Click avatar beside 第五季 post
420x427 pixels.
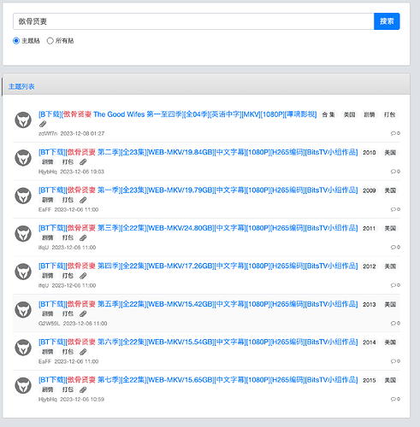(23, 310)
